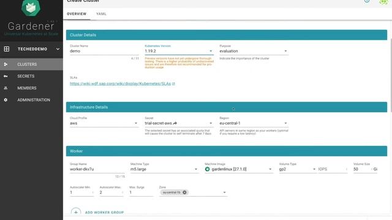Viewport: 392px width, 220px height.
Task: Click the external link icon after SLAs URL
Action: click(x=173, y=84)
